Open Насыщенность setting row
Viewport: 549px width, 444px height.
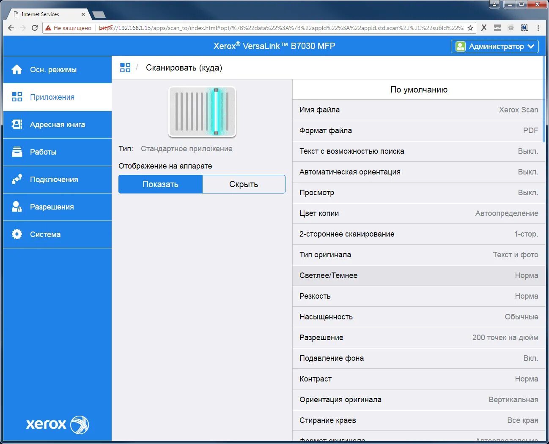point(419,317)
